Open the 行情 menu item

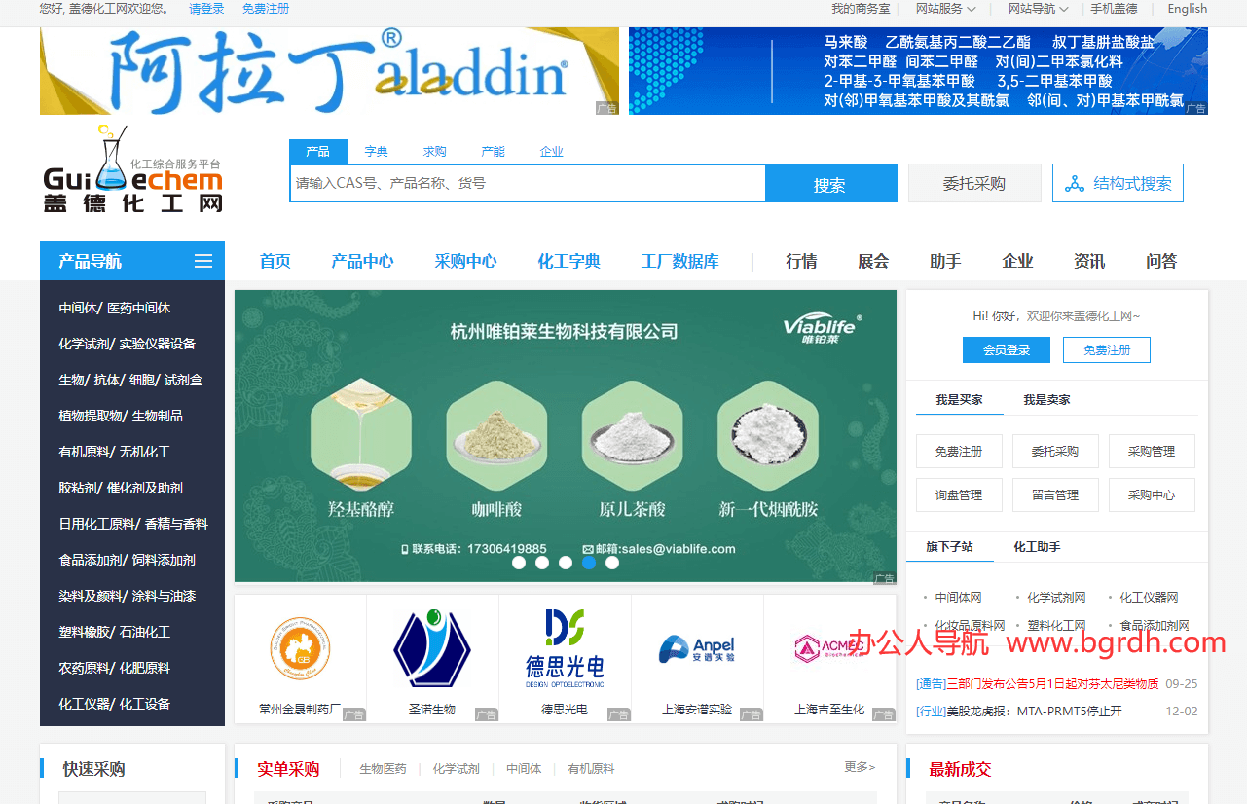(801, 261)
